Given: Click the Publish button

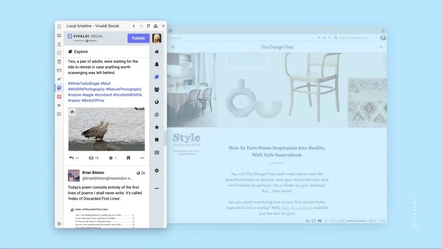Looking at the screenshot, I should [138, 38].
